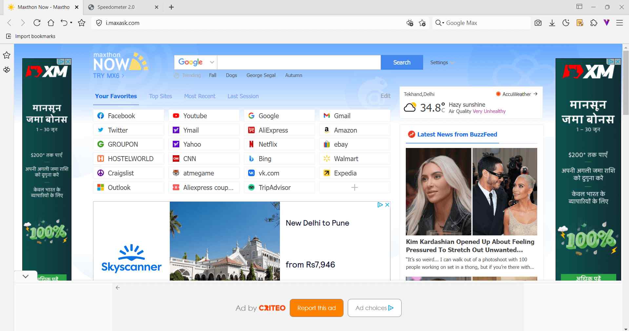Viewport: 629px width, 331px height.
Task: Open the Netflix favorite tile
Action: tap(279, 144)
